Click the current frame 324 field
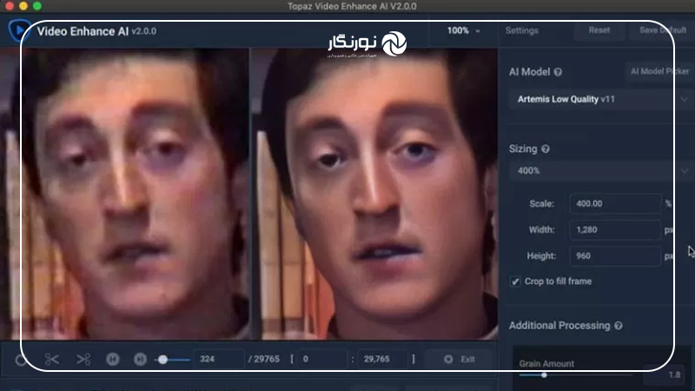This screenshot has width=695, height=391. pyautogui.click(x=219, y=359)
